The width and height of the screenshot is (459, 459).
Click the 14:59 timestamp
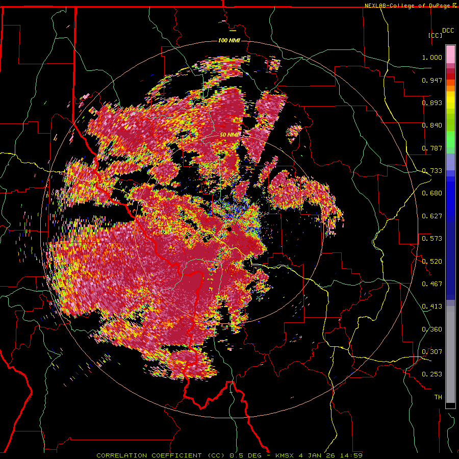coord(351,455)
